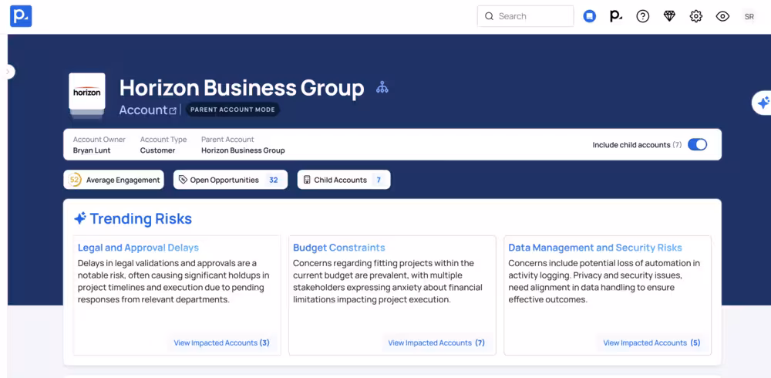Image resolution: width=771 pixels, height=378 pixels.
Task: Click the Legal and Approval Delays description
Action: click(173, 282)
